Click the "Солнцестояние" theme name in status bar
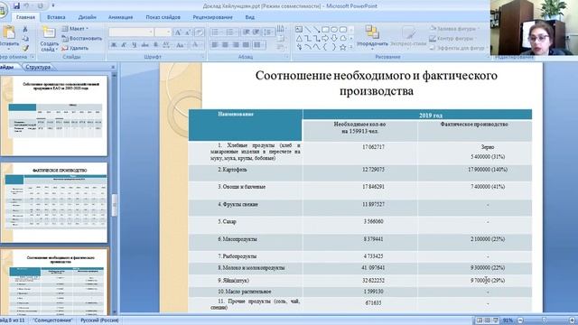Viewport: 578px width, 325px height. coord(52,320)
